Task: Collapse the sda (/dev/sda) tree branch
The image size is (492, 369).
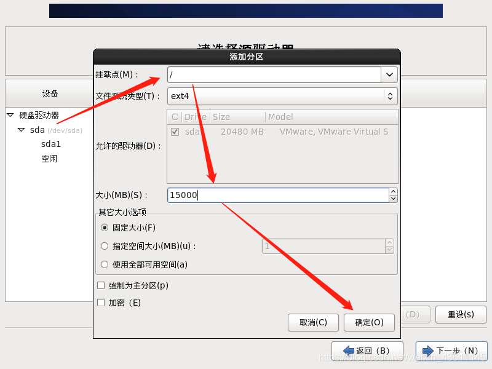Action: [x=22, y=130]
